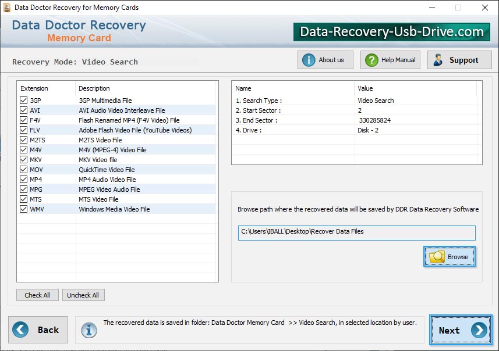This screenshot has height=351, width=499.
Task: Click the '1. Search Type :' row name
Action: point(259,101)
